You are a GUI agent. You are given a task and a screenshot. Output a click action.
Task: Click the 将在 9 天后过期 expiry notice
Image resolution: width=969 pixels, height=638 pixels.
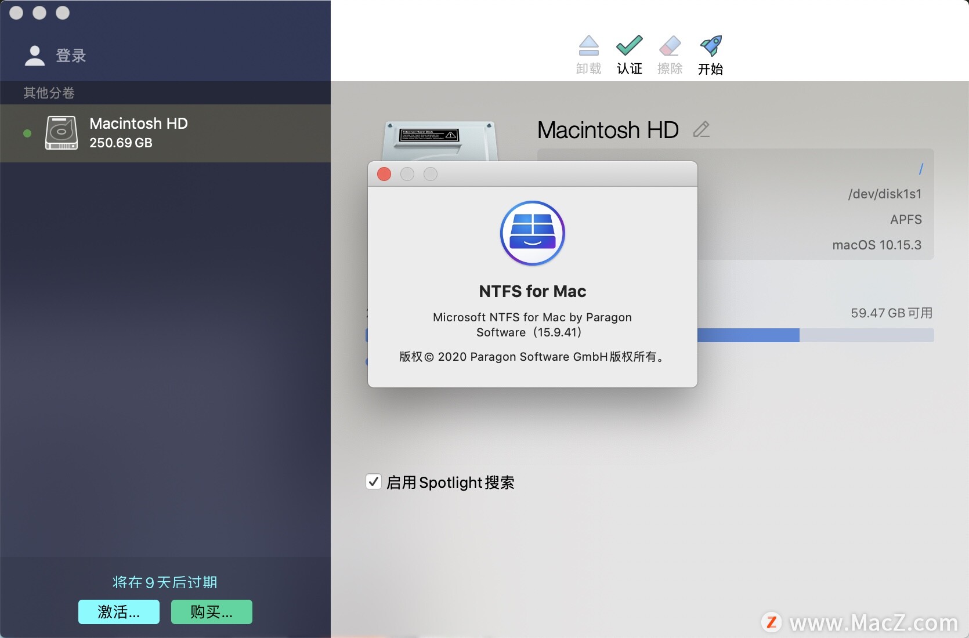tap(165, 582)
